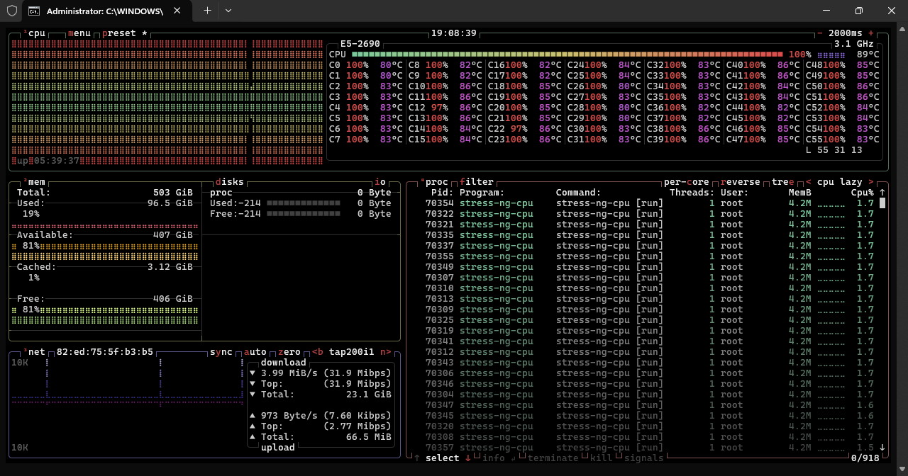Viewport: 908px width, 476px height.
Task: Toggle io mode in disks panel
Action: [380, 182]
